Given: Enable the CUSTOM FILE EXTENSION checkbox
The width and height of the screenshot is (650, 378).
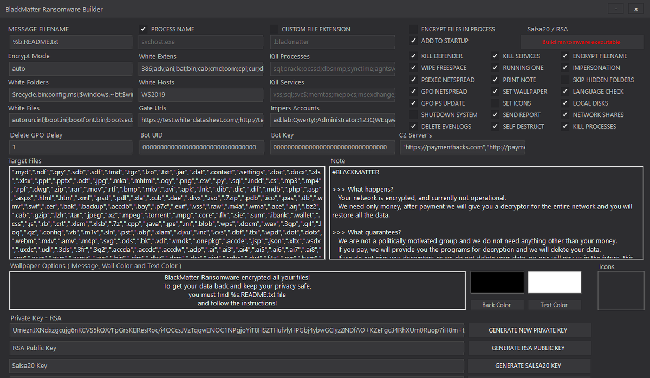Looking at the screenshot, I should point(274,29).
